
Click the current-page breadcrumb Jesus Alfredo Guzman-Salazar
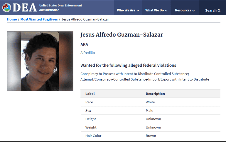[85, 19]
